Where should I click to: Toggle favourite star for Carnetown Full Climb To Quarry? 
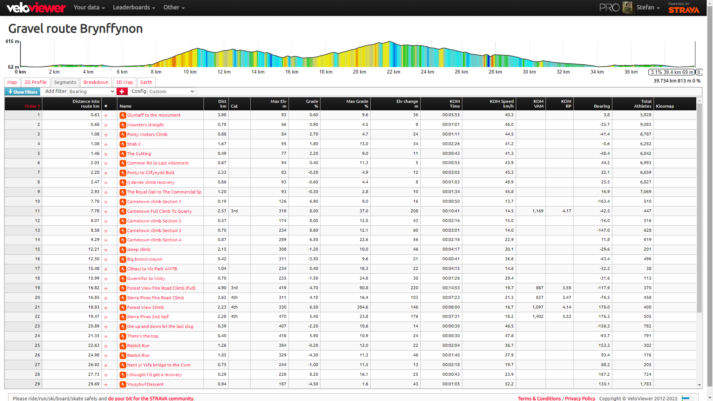[106, 212]
